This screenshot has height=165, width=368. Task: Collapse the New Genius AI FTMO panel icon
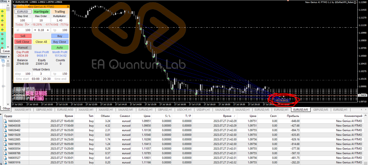pyautogui.click(x=15, y=7)
